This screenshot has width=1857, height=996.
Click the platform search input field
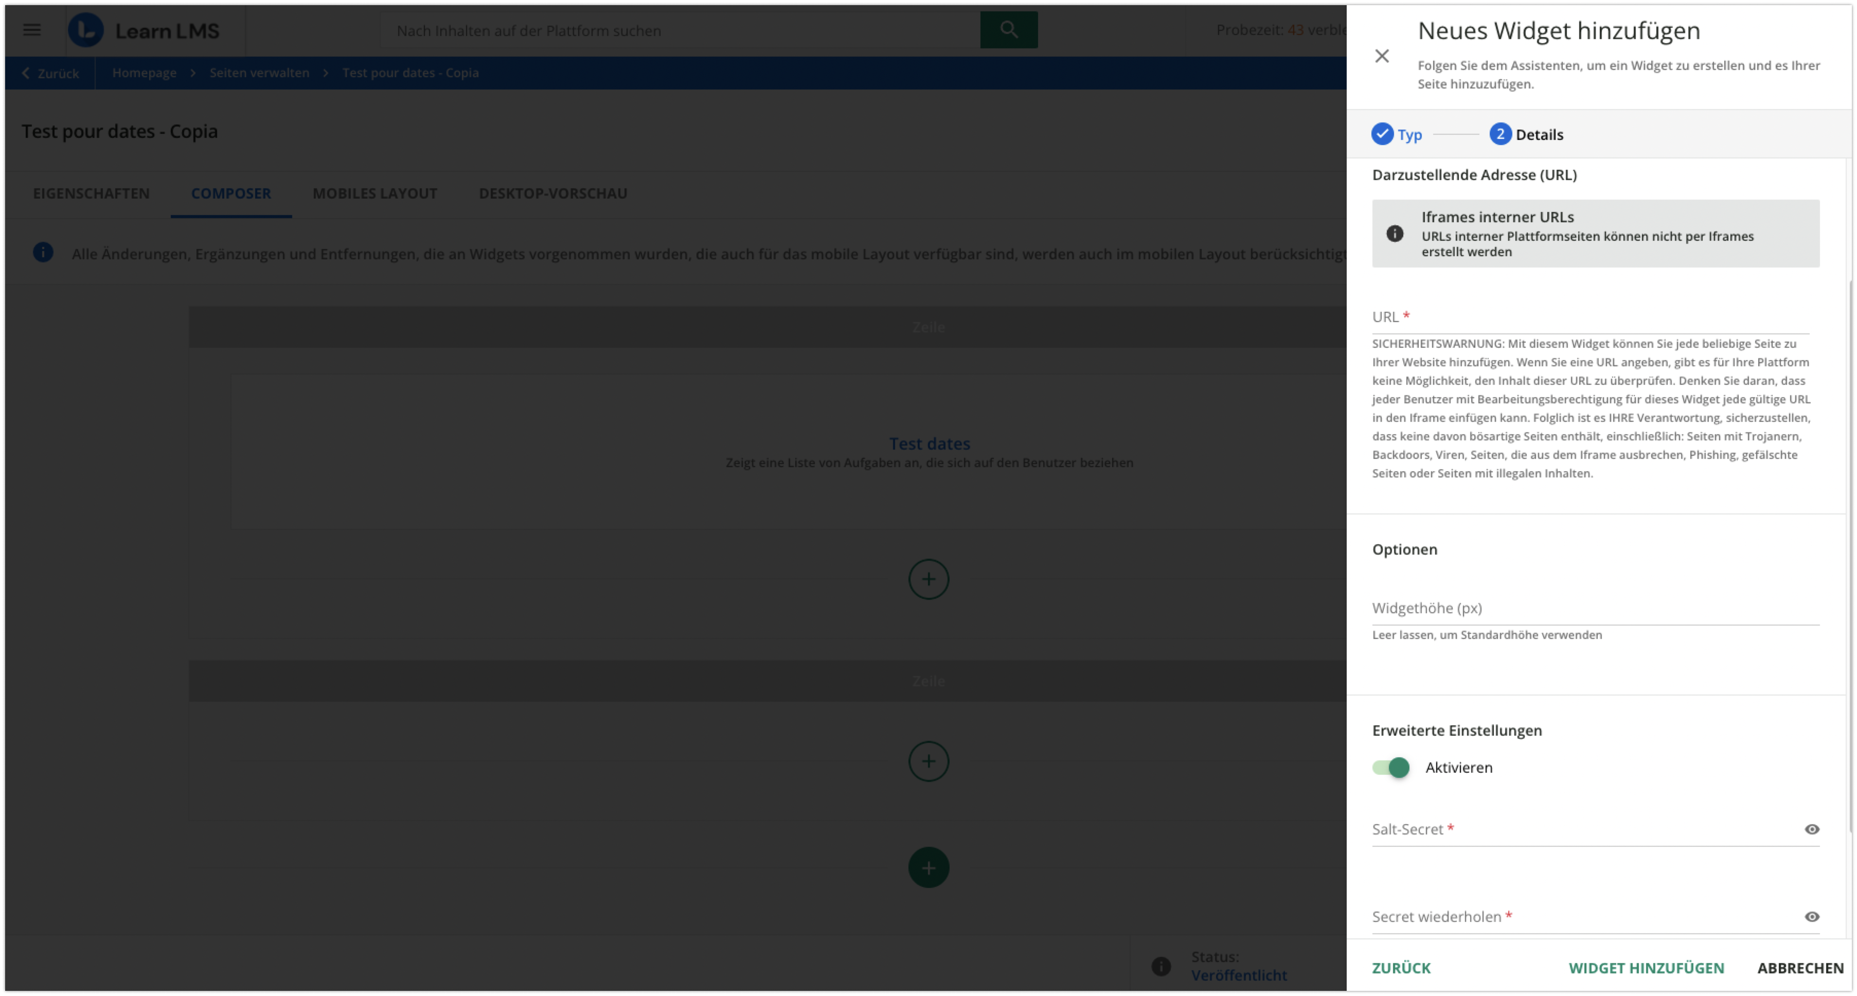[x=680, y=30]
